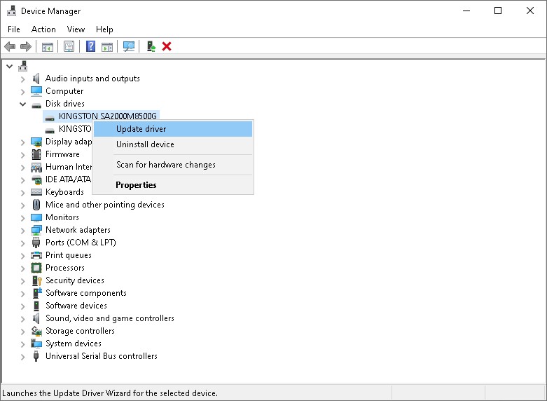Image resolution: width=547 pixels, height=401 pixels.
Task: Expand the Firmware category chevron
Action: [x=22, y=155]
